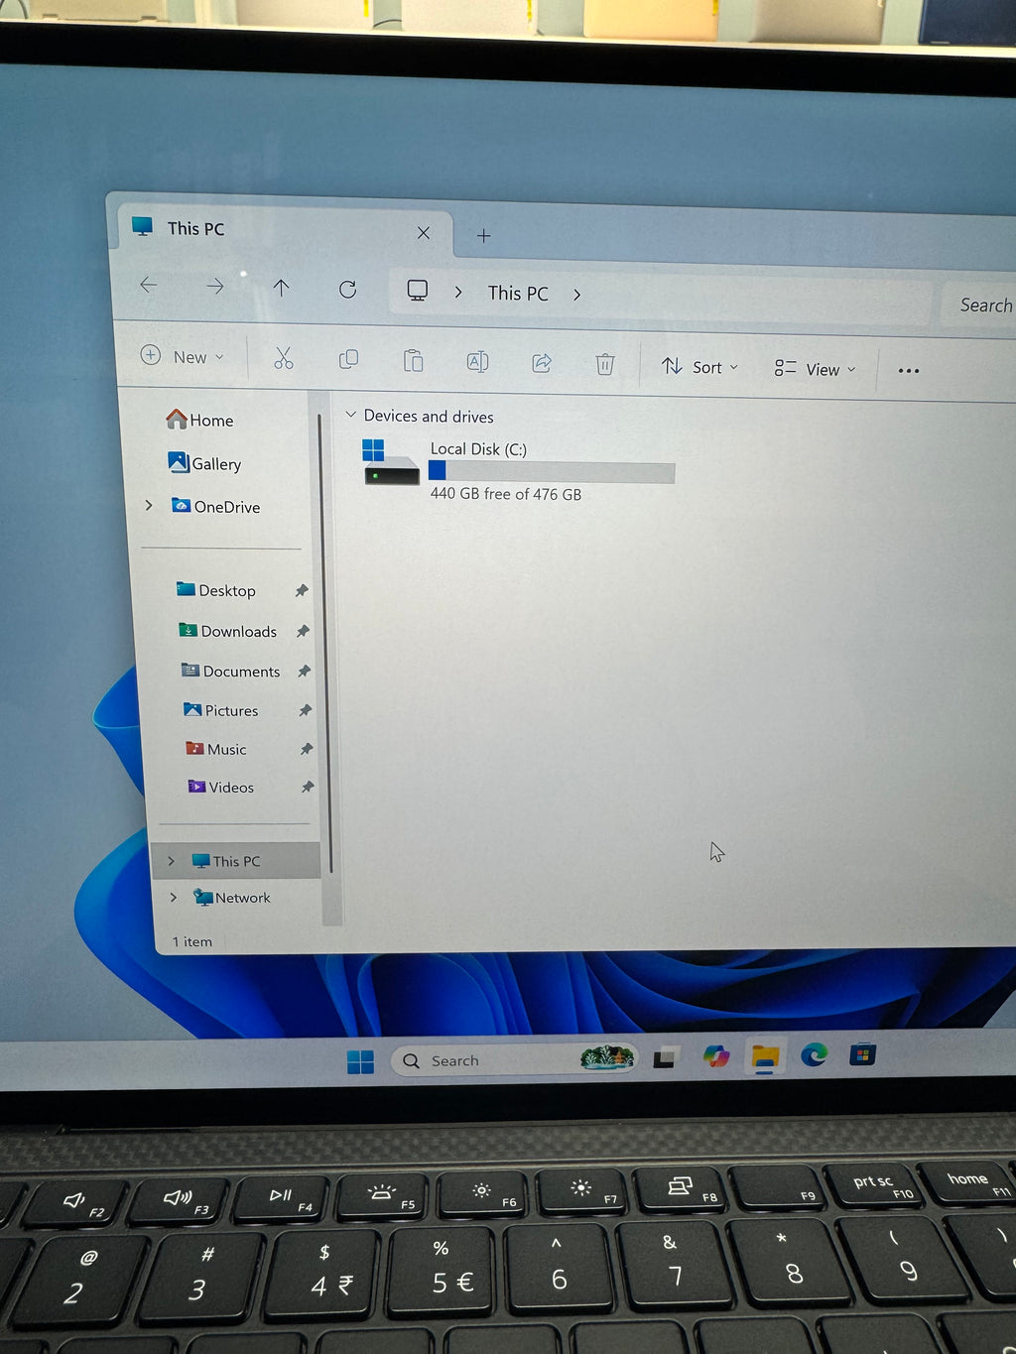Image resolution: width=1016 pixels, height=1354 pixels.
Task: Launch Copilot from the taskbar
Action: 715,1056
